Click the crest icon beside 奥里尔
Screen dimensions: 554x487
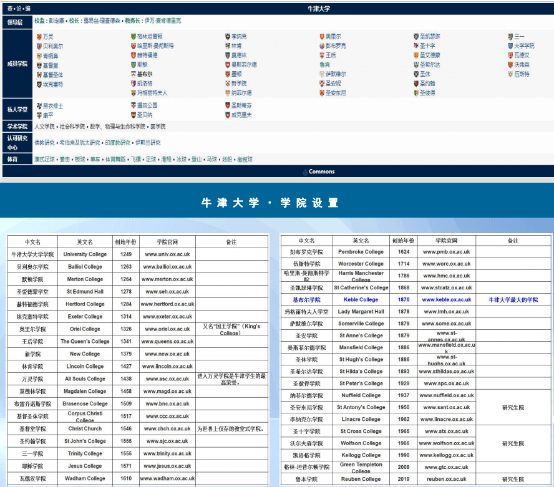[322, 37]
